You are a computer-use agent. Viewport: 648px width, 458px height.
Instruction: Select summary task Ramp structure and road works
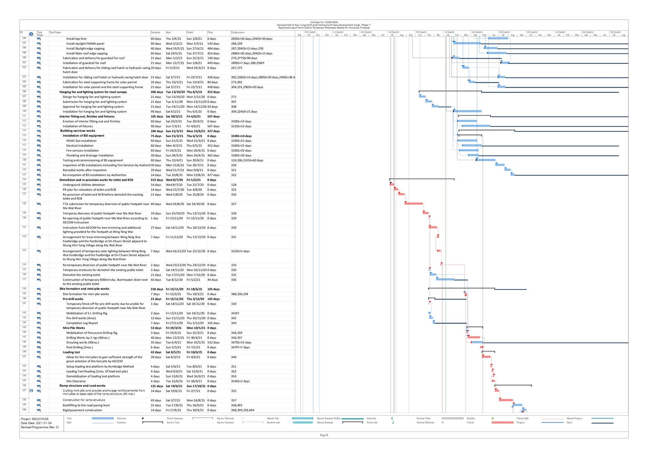[x=82, y=386]
